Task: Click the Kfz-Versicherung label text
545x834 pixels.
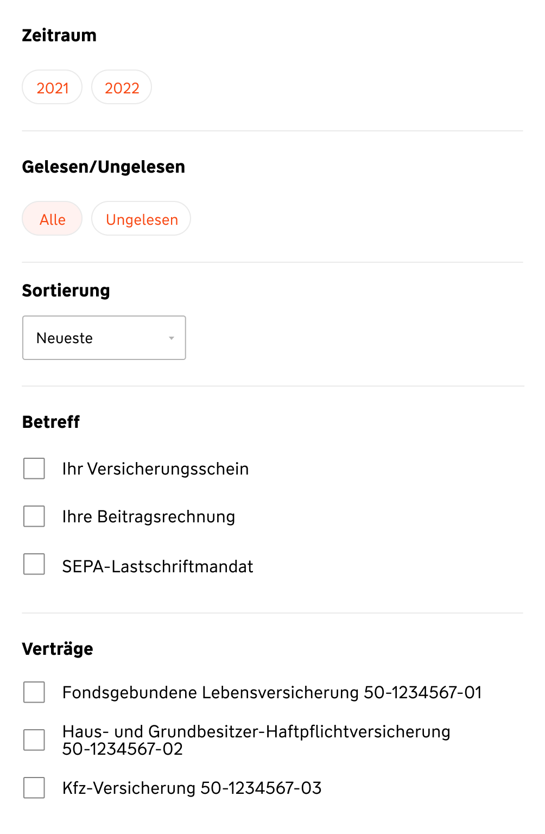Action: click(x=129, y=788)
